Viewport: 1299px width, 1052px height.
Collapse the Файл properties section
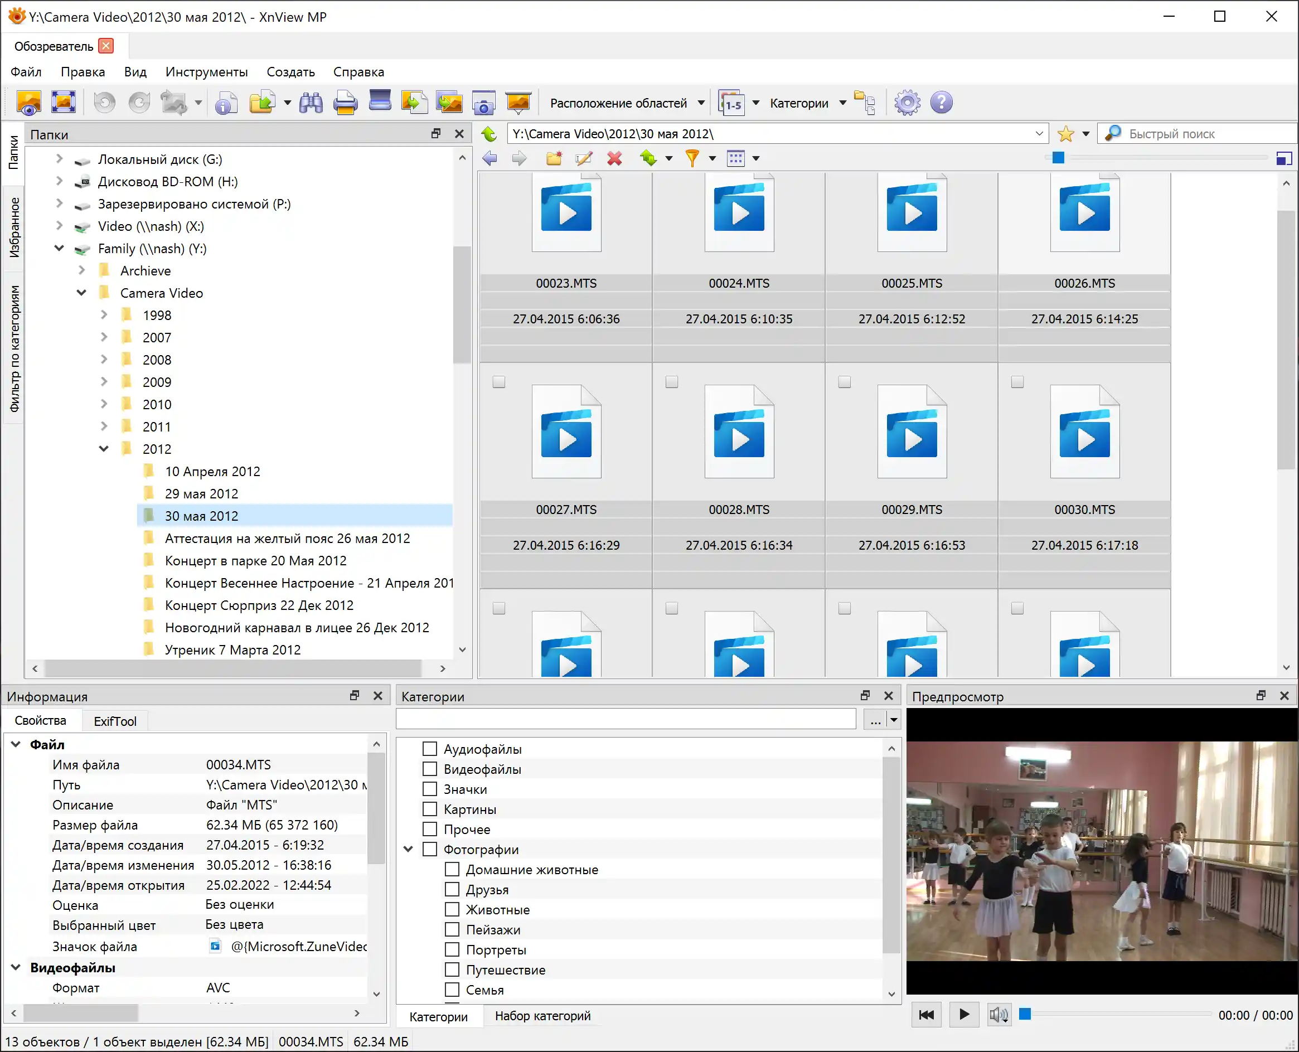(x=16, y=744)
